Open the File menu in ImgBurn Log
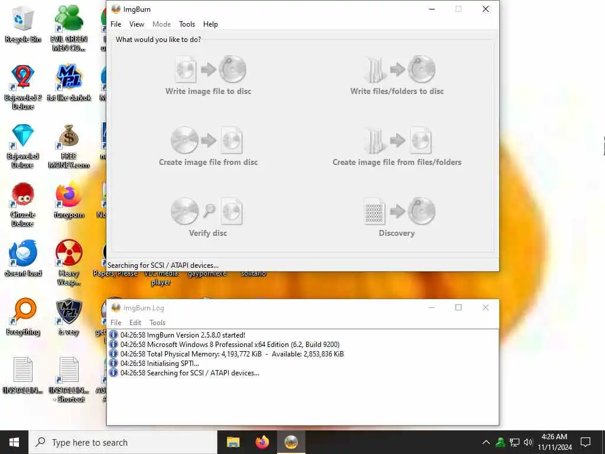605x454 pixels. (116, 322)
